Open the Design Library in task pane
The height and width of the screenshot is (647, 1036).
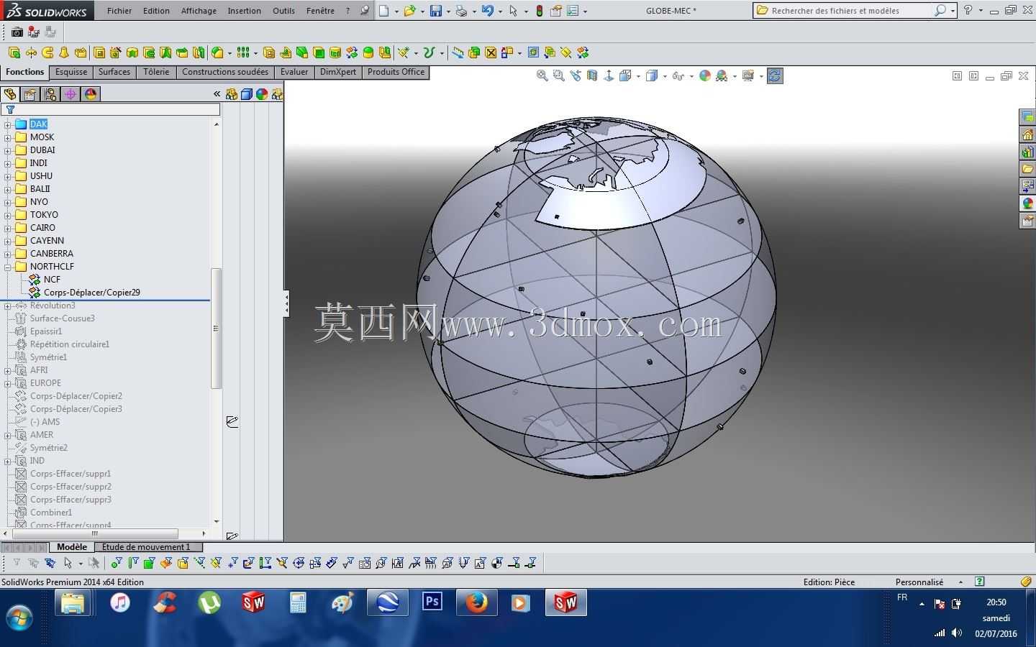(1027, 152)
